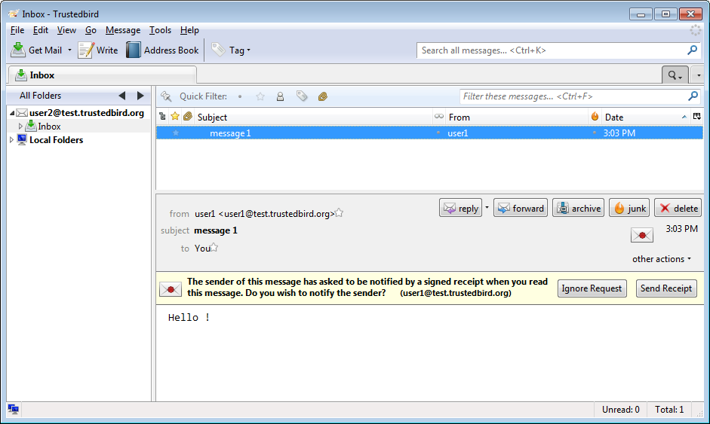This screenshot has width=710, height=424.
Task: Click the Send Receipt button
Action: click(x=665, y=288)
